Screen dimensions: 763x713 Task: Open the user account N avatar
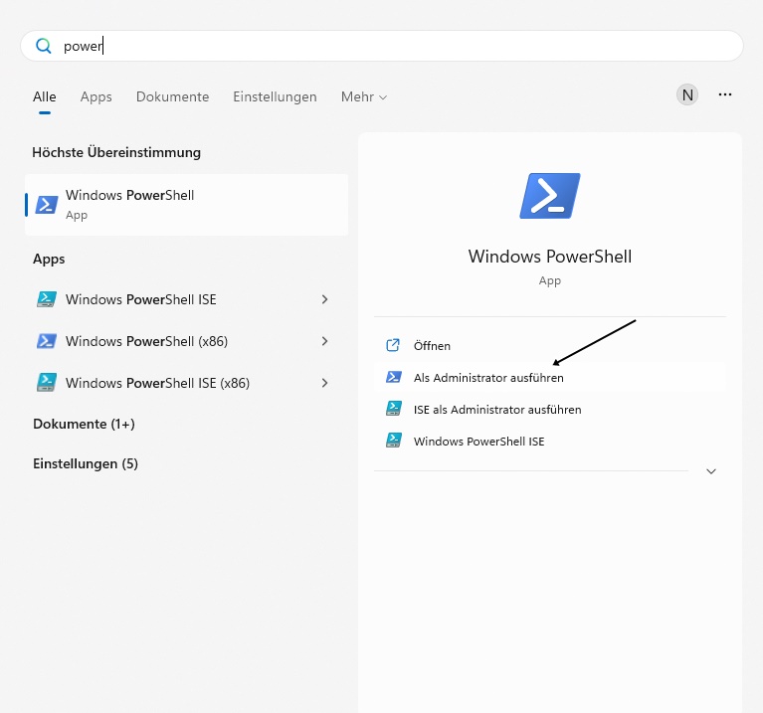tap(687, 95)
